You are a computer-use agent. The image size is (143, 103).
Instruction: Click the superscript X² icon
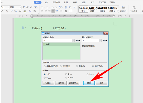coord(12,11)
